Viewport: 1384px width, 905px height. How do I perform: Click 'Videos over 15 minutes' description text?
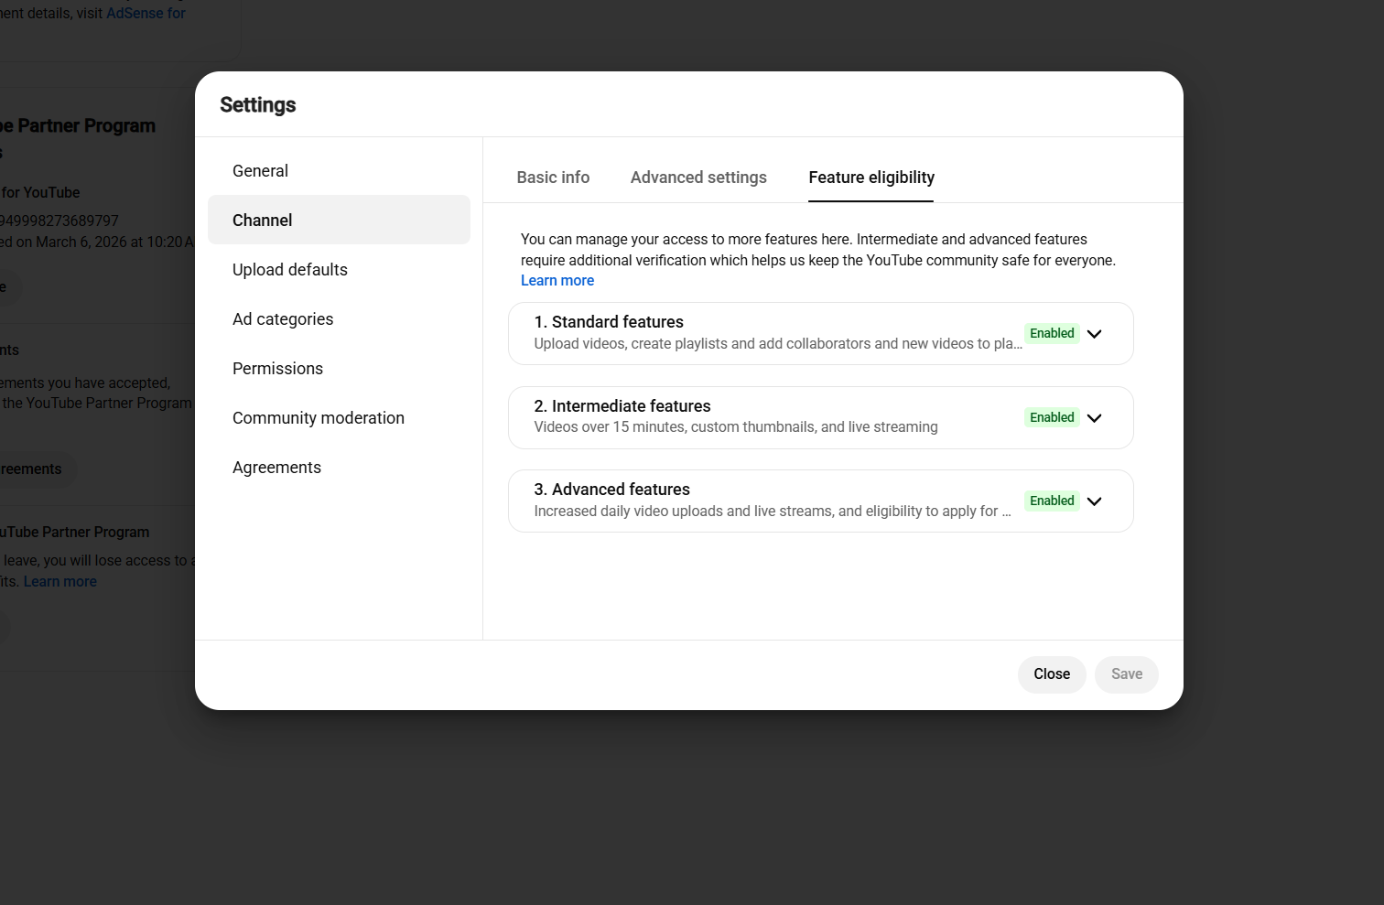pyautogui.click(x=736, y=427)
